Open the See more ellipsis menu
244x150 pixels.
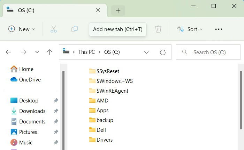click(219, 29)
